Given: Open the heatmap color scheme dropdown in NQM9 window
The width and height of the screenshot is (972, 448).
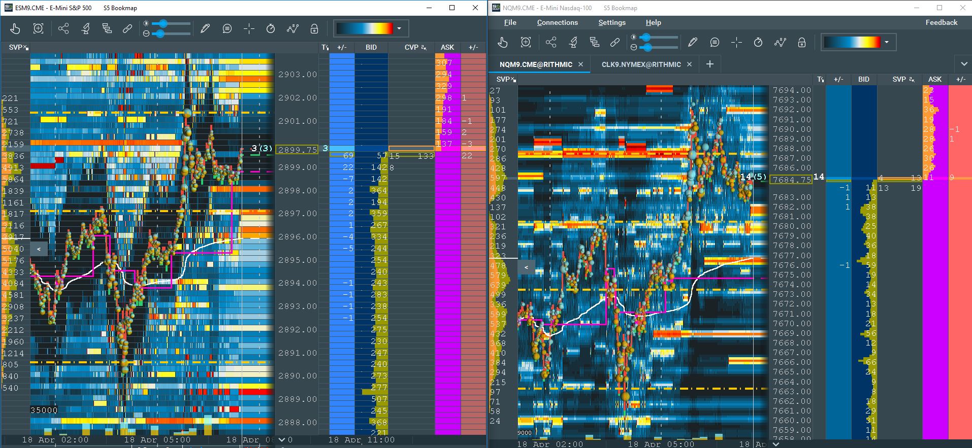Looking at the screenshot, I should click(x=859, y=42).
